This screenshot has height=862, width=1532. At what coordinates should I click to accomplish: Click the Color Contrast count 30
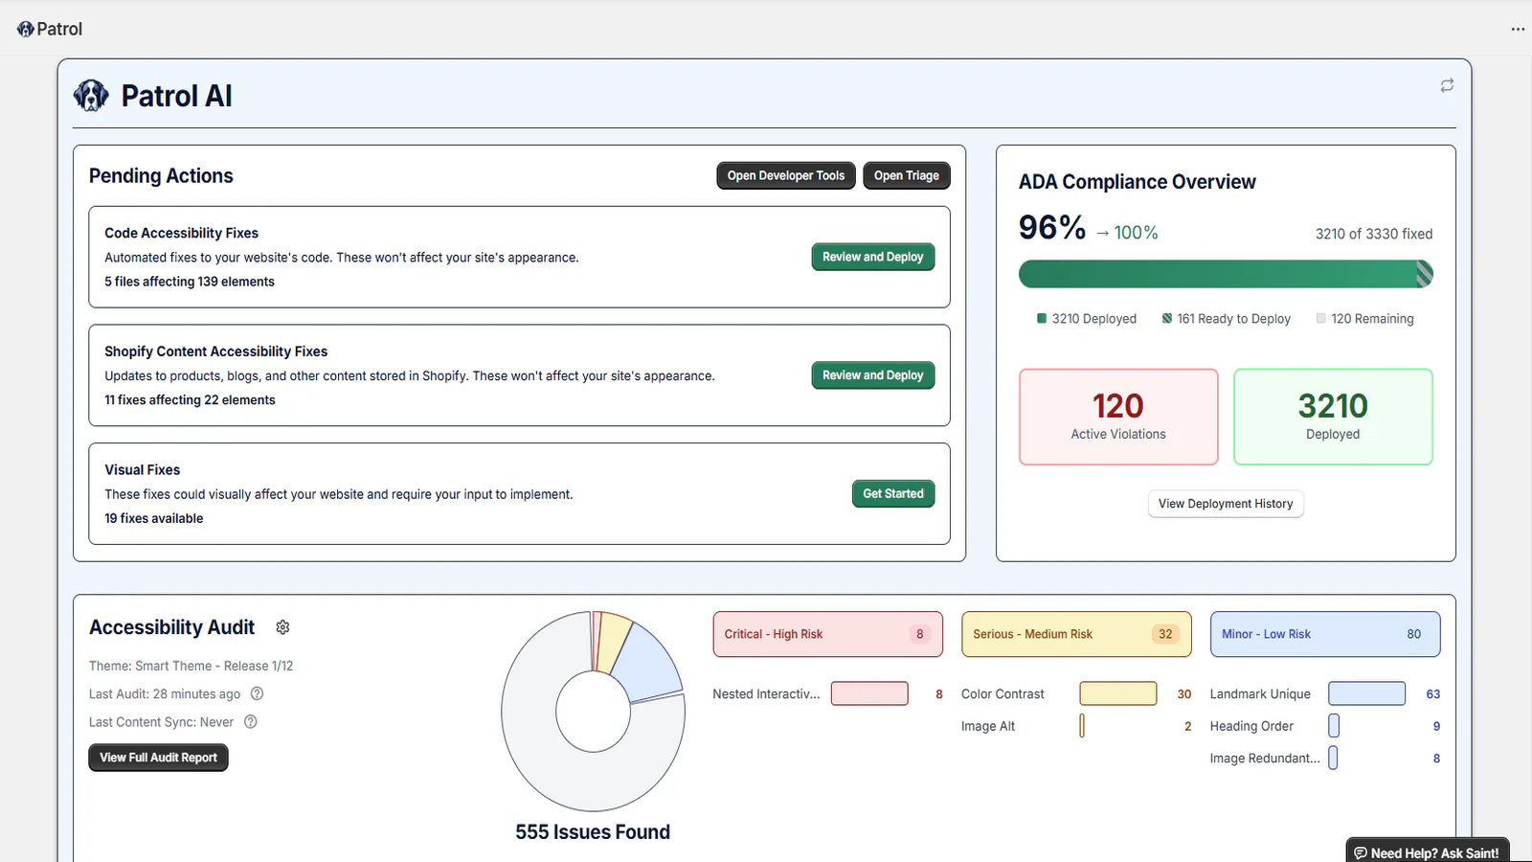click(x=1184, y=694)
